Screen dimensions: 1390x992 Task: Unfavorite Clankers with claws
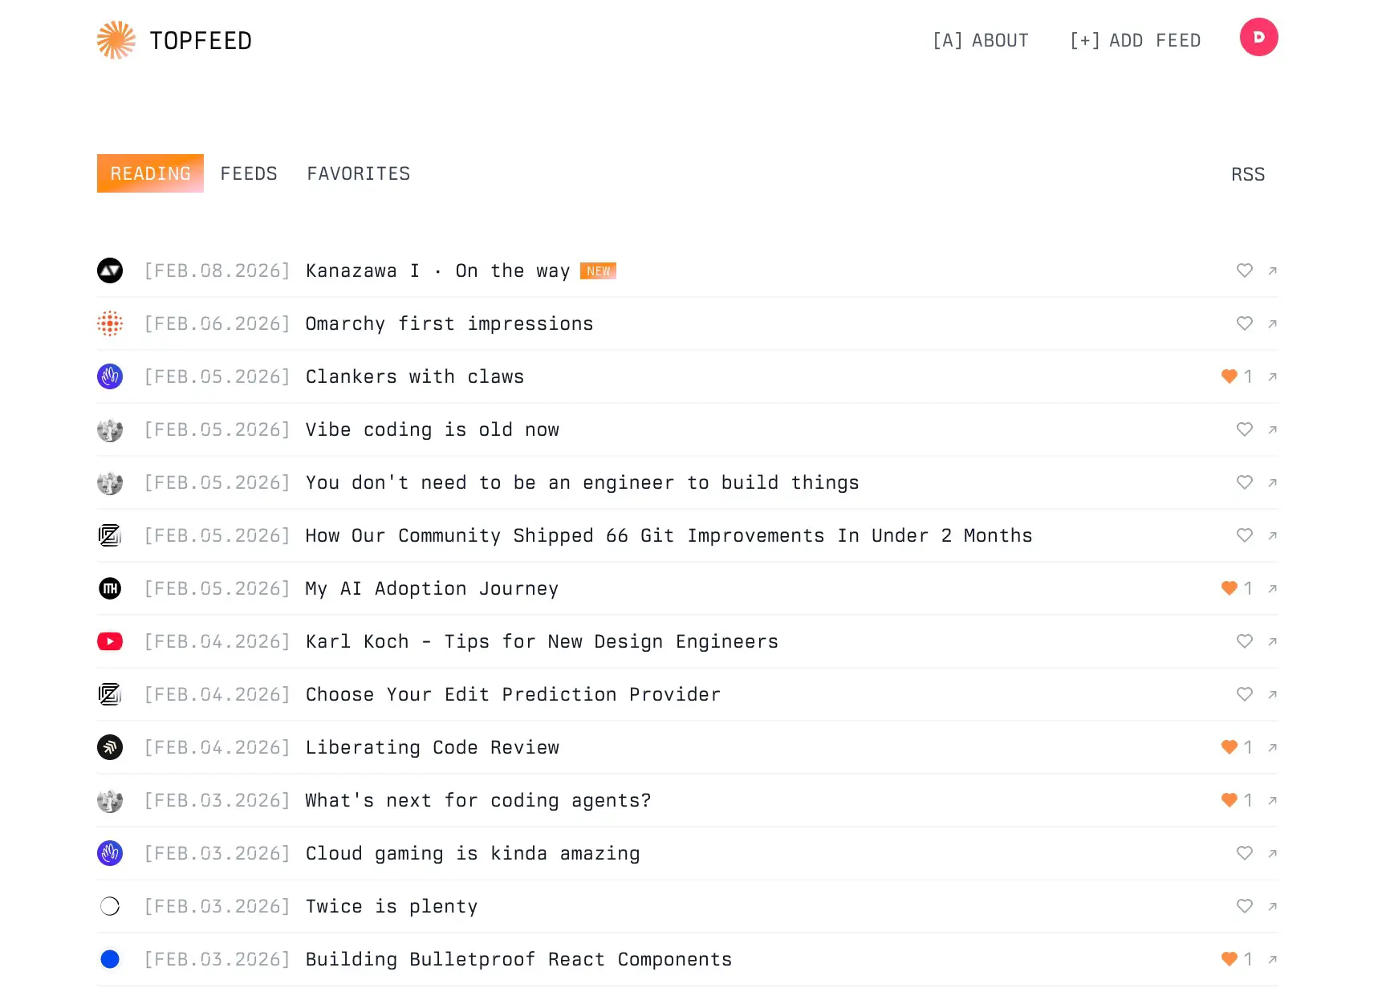coord(1229,376)
